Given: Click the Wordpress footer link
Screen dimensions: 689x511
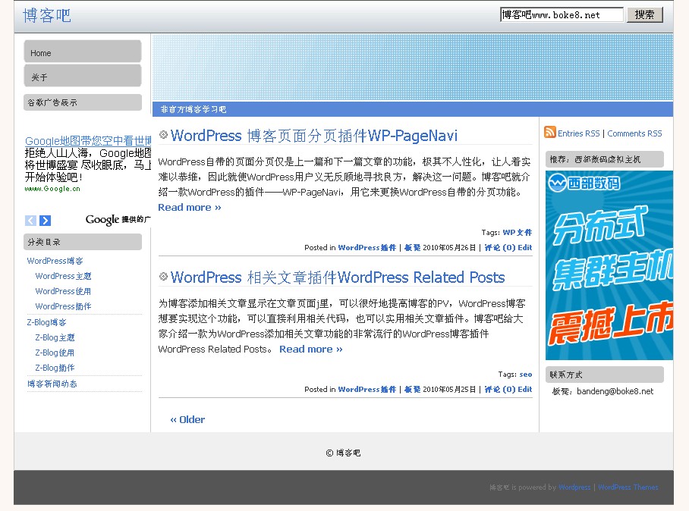Looking at the screenshot, I should [574, 487].
